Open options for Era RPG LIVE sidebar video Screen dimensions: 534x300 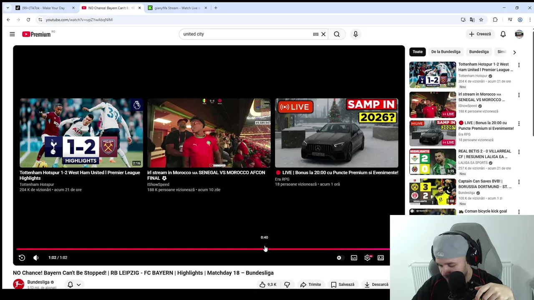coord(519,124)
